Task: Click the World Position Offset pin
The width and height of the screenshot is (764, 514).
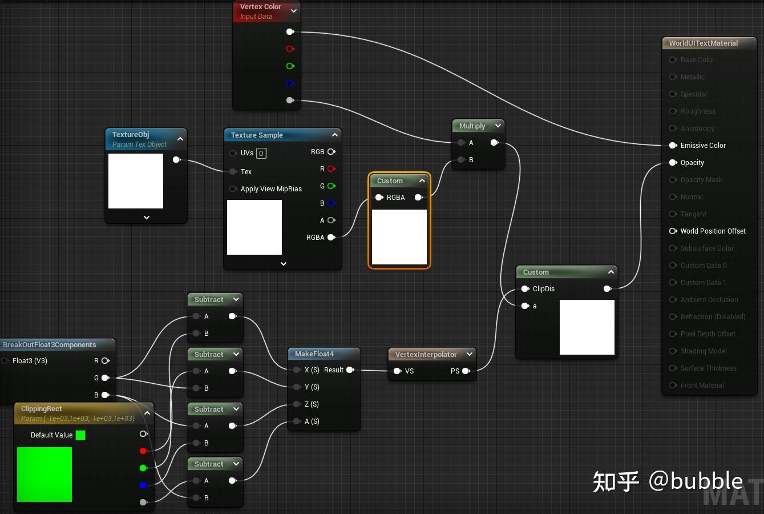Action: [x=673, y=231]
